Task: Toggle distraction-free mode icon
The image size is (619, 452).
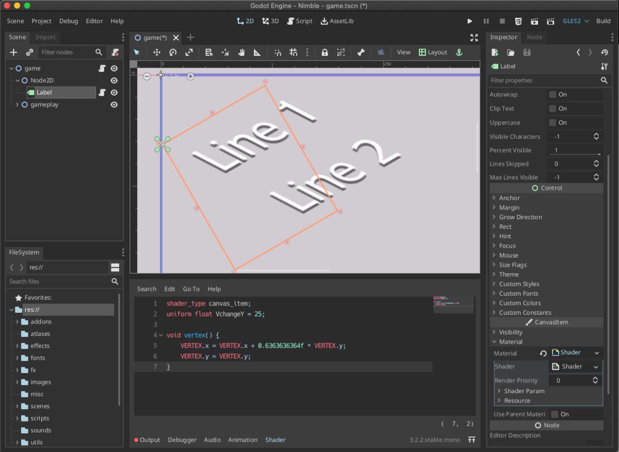Action: tap(474, 38)
